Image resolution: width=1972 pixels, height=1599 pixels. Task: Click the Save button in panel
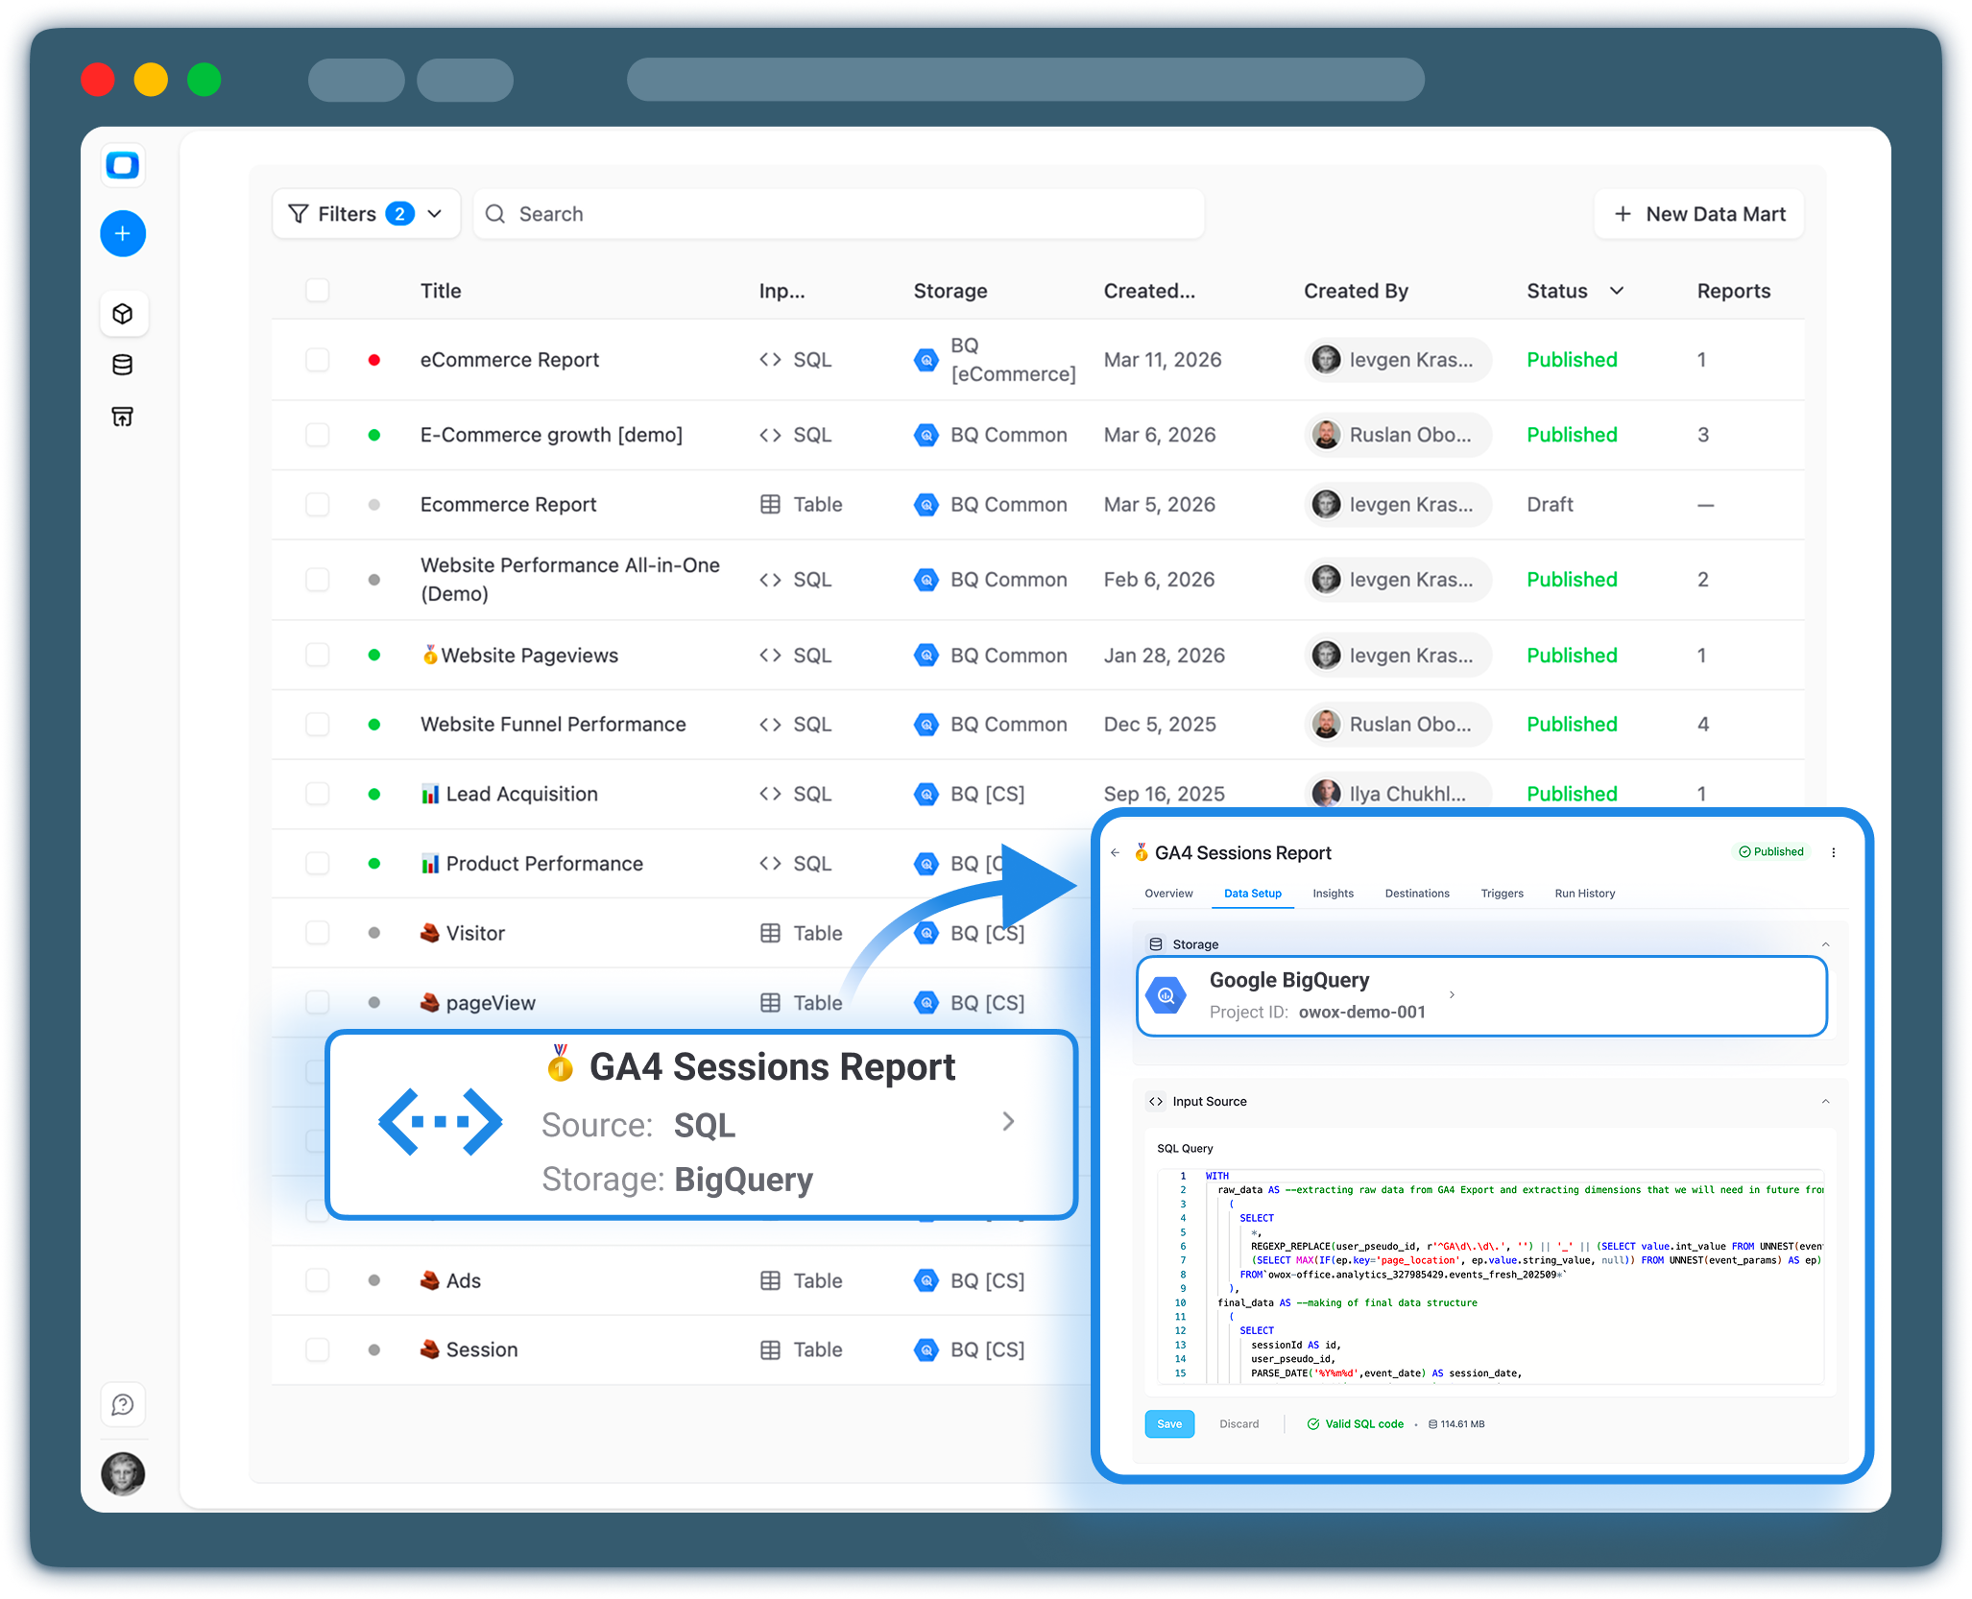click(1169, 1424)
